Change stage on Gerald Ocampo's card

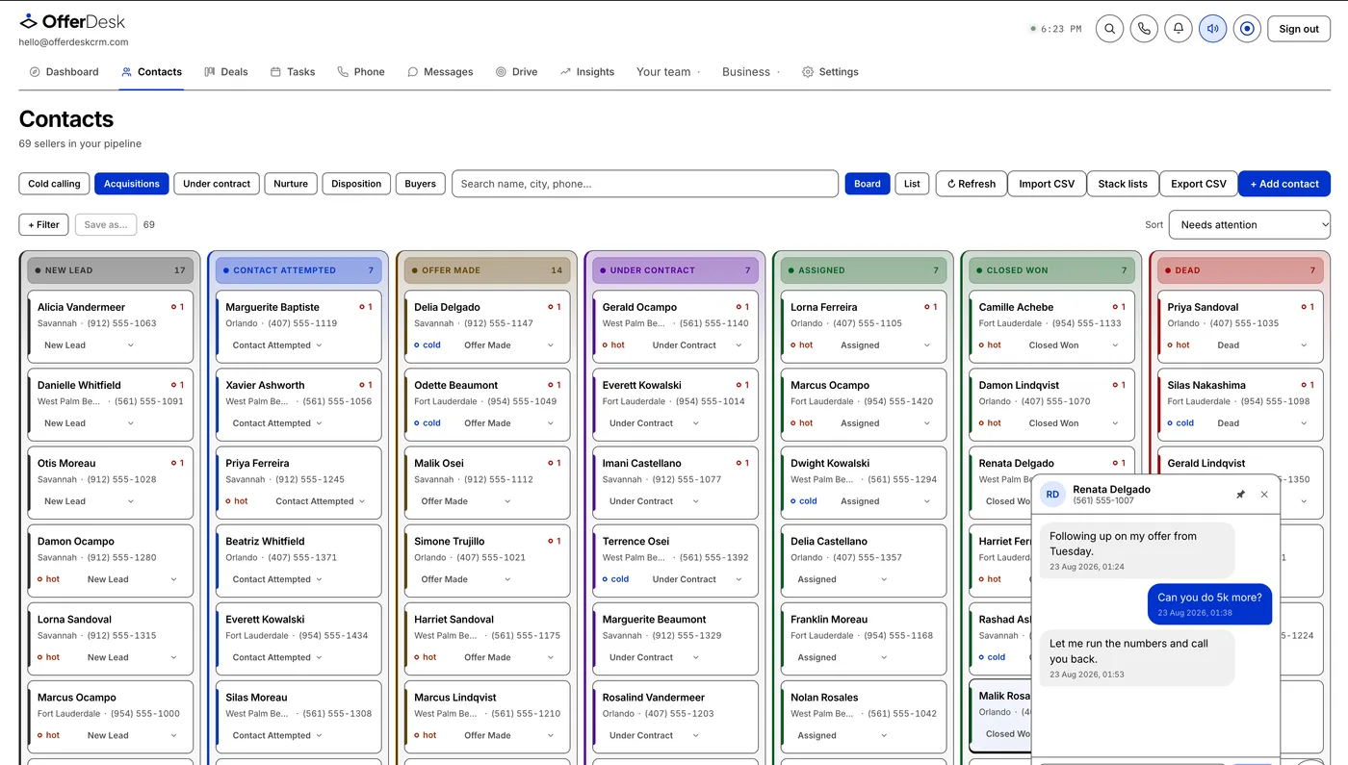pyautogui.click(x=697, y=345)
